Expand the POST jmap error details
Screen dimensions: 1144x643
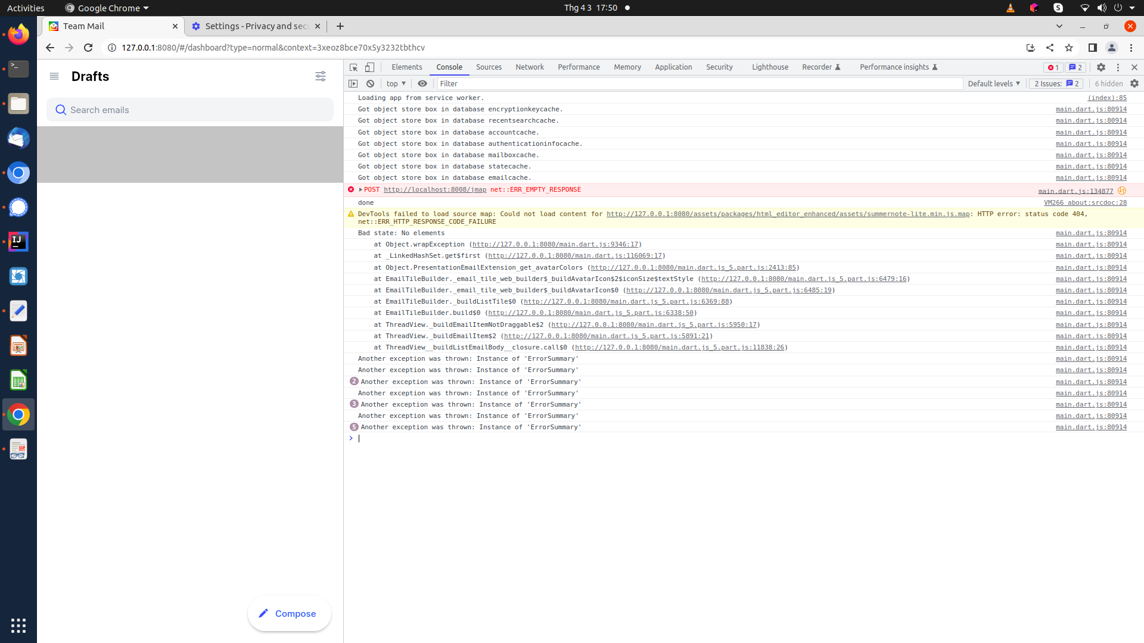[360, 189]
